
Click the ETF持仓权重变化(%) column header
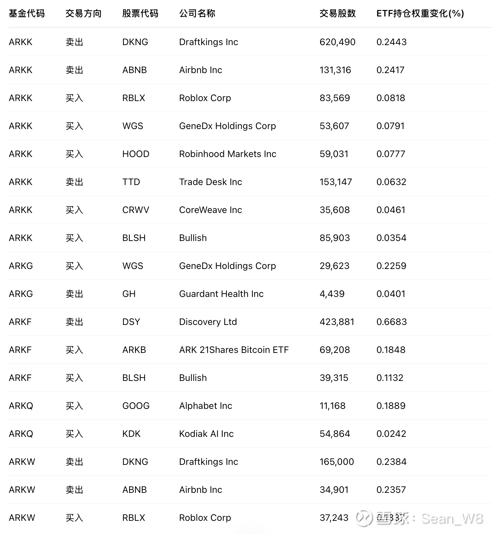420,13
